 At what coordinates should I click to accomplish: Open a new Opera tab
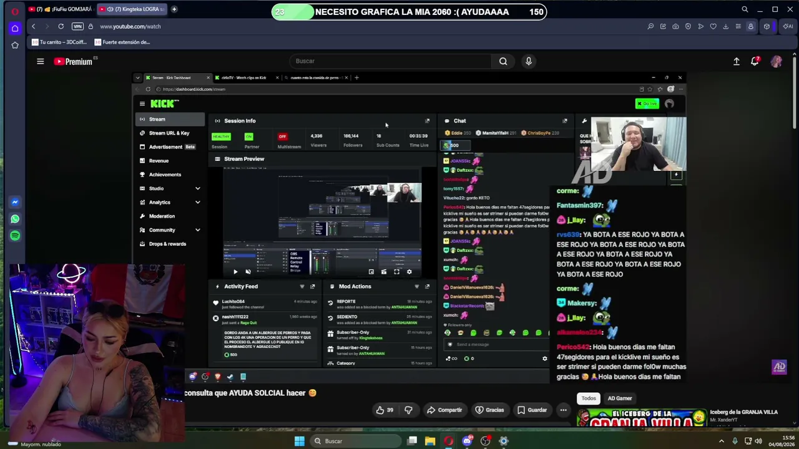coord(174,9)
